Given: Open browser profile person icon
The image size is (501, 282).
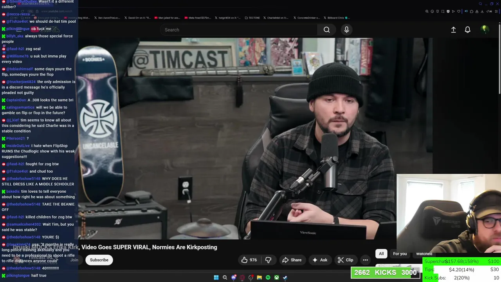Looking at the screenshot, I should coord(477,11).
